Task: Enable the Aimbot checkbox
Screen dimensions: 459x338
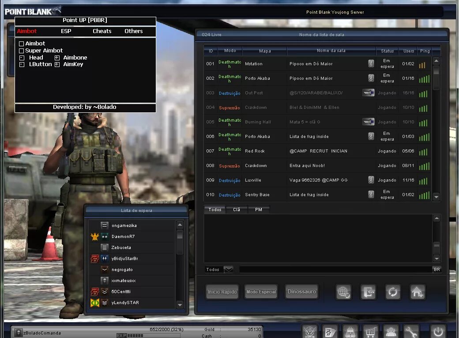Action: [x=21, y=44]
